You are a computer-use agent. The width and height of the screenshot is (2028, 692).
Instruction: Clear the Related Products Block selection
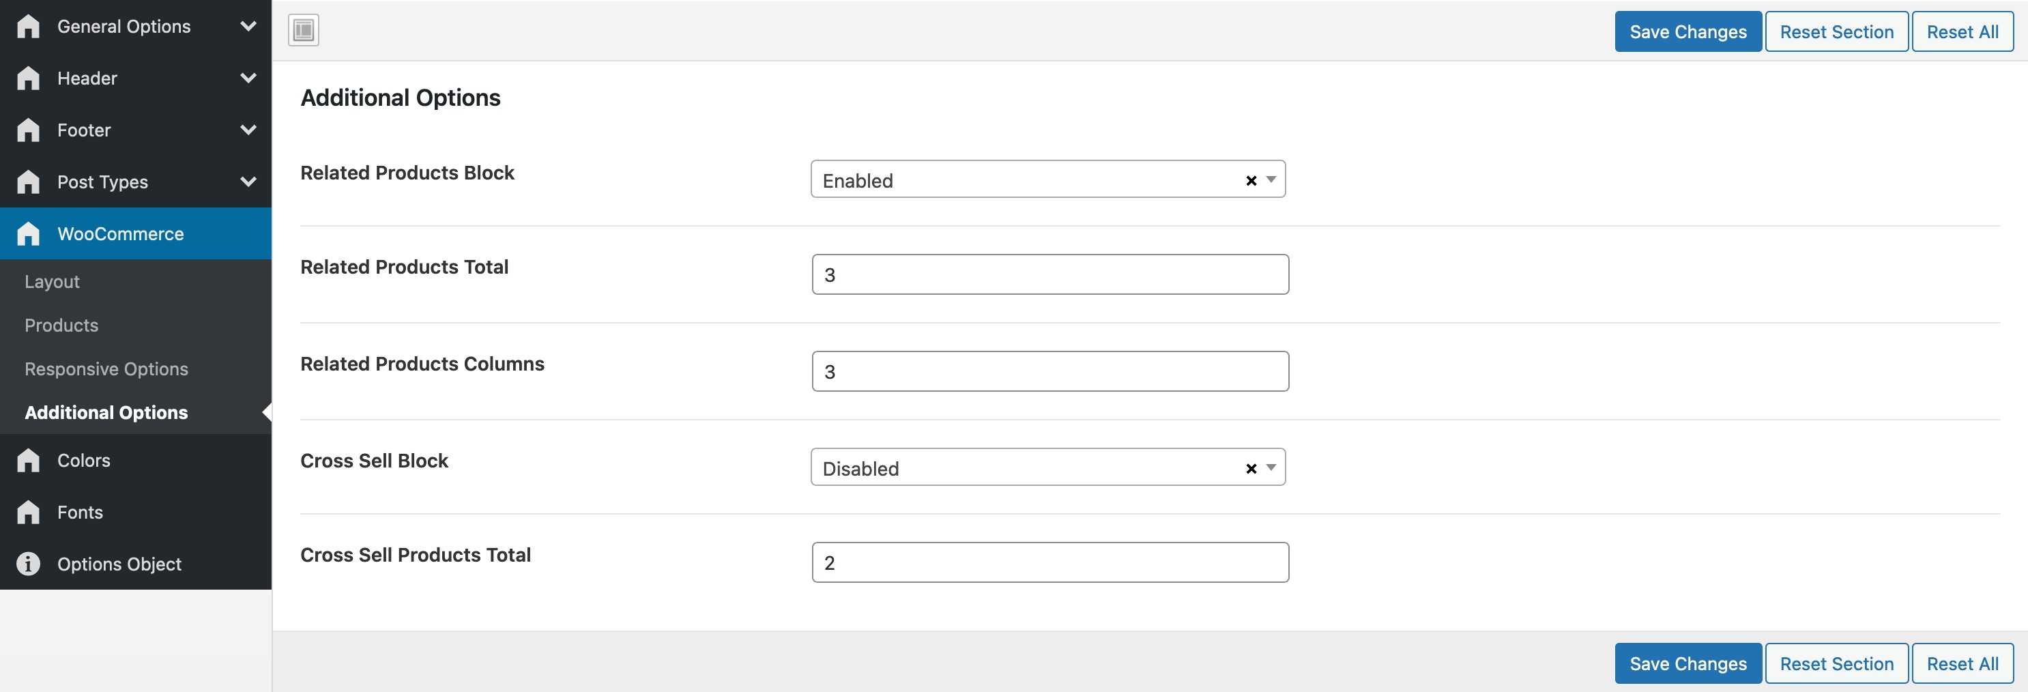[1251, 180]
